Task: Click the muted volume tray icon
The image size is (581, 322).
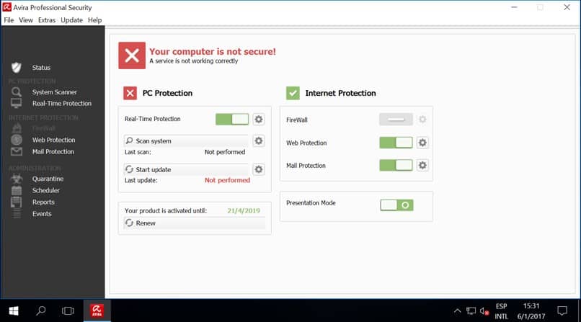Action: (484, 311)
